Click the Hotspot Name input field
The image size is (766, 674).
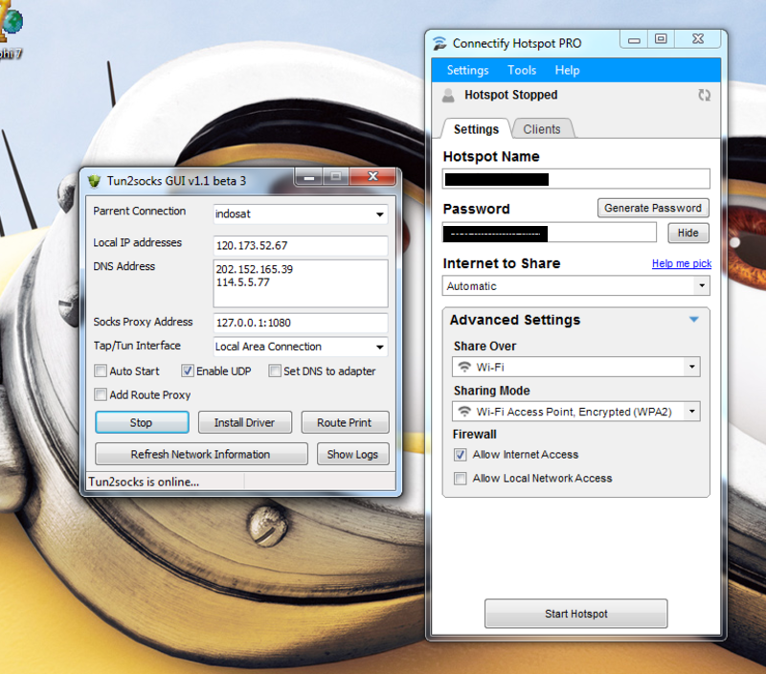click(x=576, y=179)
